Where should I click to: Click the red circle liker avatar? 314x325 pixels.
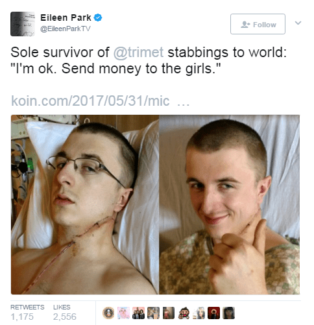coord(214,313)
